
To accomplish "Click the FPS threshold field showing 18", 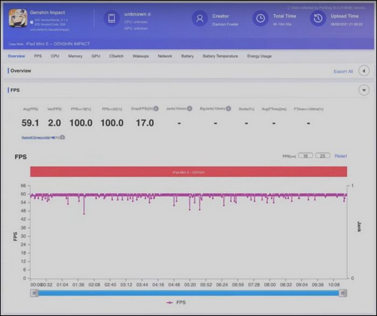I will [305, 156].
